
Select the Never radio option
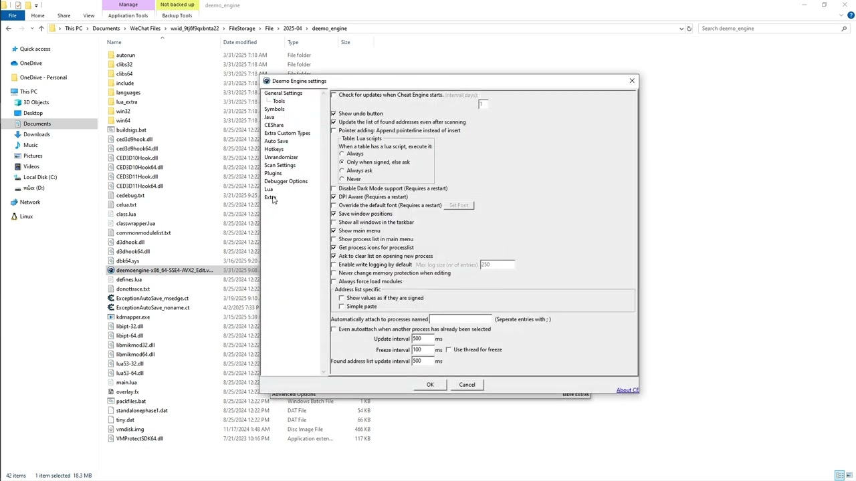(342, 179)
